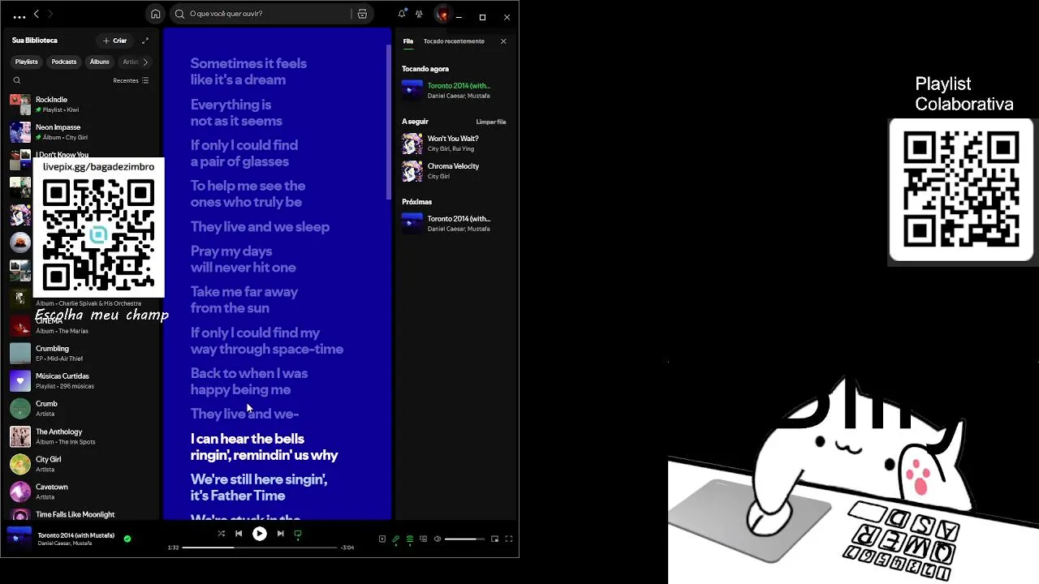Switch to the Fila tab
The height and width of the screenshot is (584, 1039).
(x=408, y=41)
